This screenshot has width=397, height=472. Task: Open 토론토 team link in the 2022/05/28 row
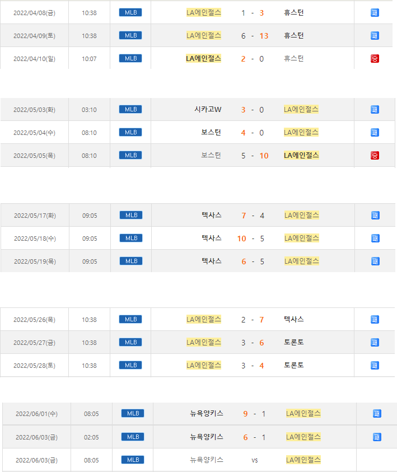tap(294, 365)
